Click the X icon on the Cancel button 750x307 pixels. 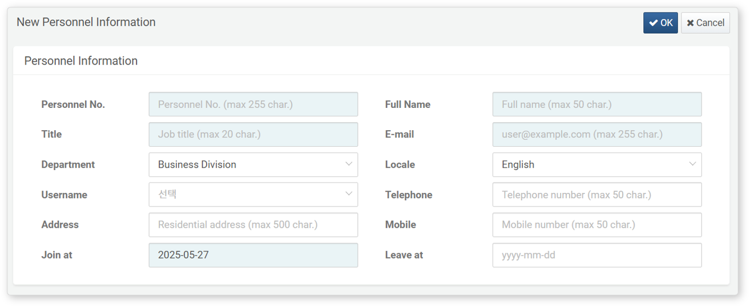pyautogui.click(x=690, y=23)
